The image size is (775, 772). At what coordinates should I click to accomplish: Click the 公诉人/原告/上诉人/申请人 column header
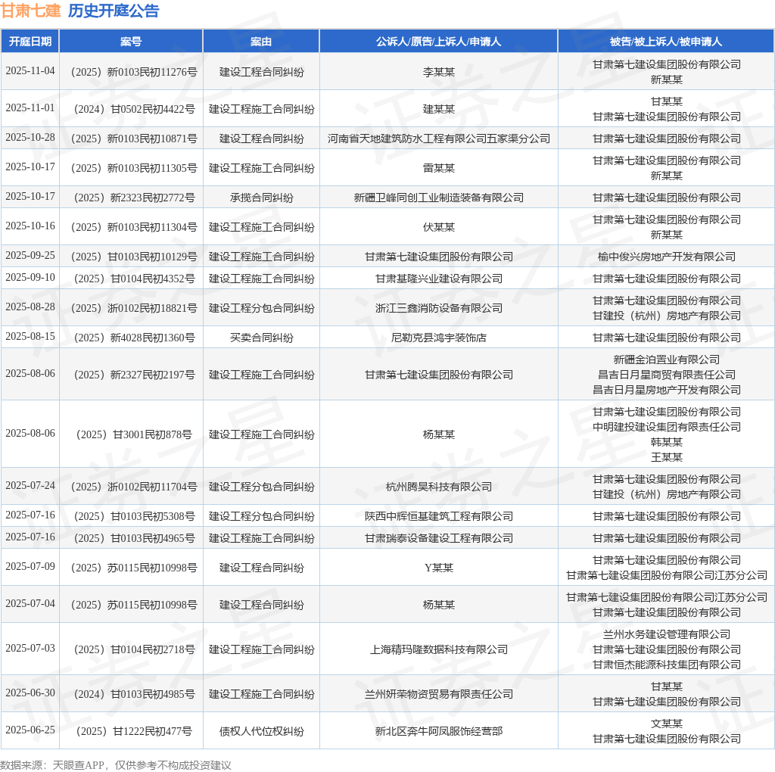coord(438,42)
